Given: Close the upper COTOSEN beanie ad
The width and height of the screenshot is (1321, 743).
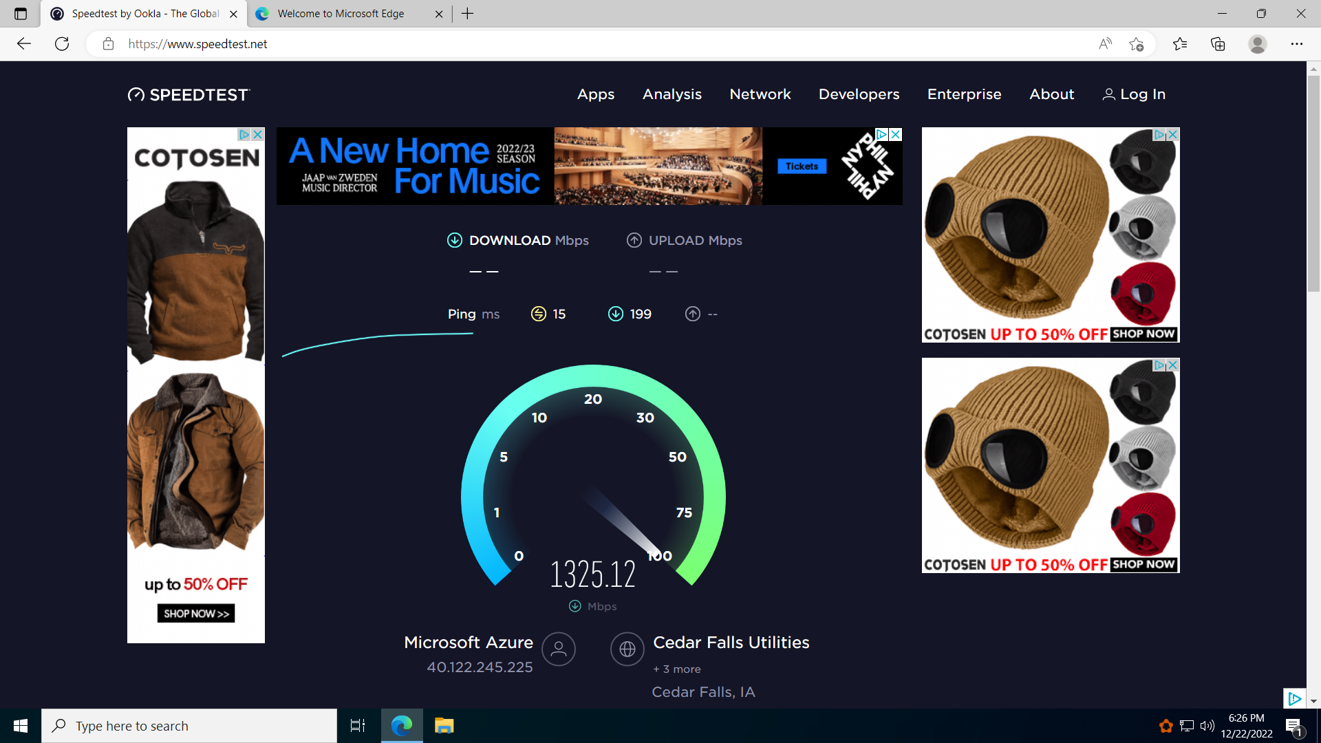Looking at the screenshot, I should [1173, 134].
